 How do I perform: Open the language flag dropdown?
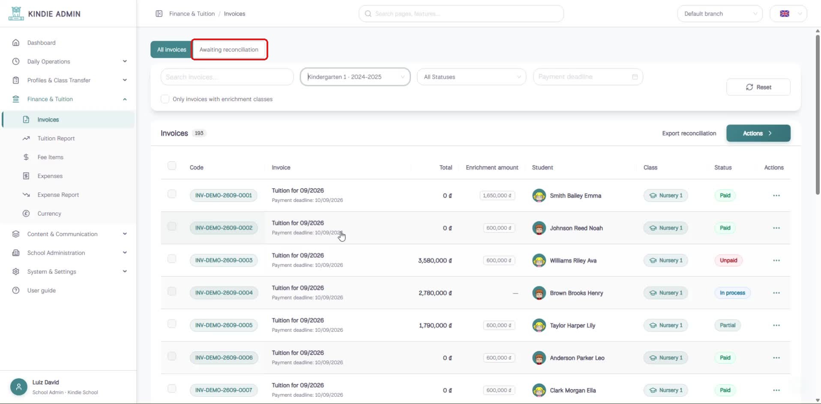788,14
